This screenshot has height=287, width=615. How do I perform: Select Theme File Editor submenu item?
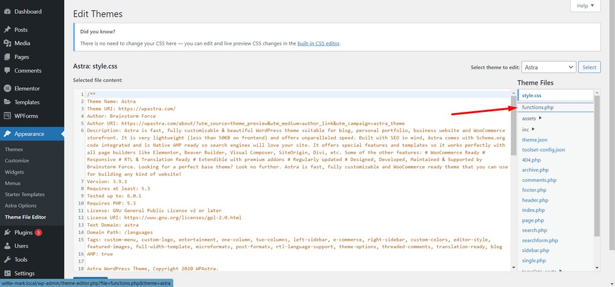[x=25, y=217]
